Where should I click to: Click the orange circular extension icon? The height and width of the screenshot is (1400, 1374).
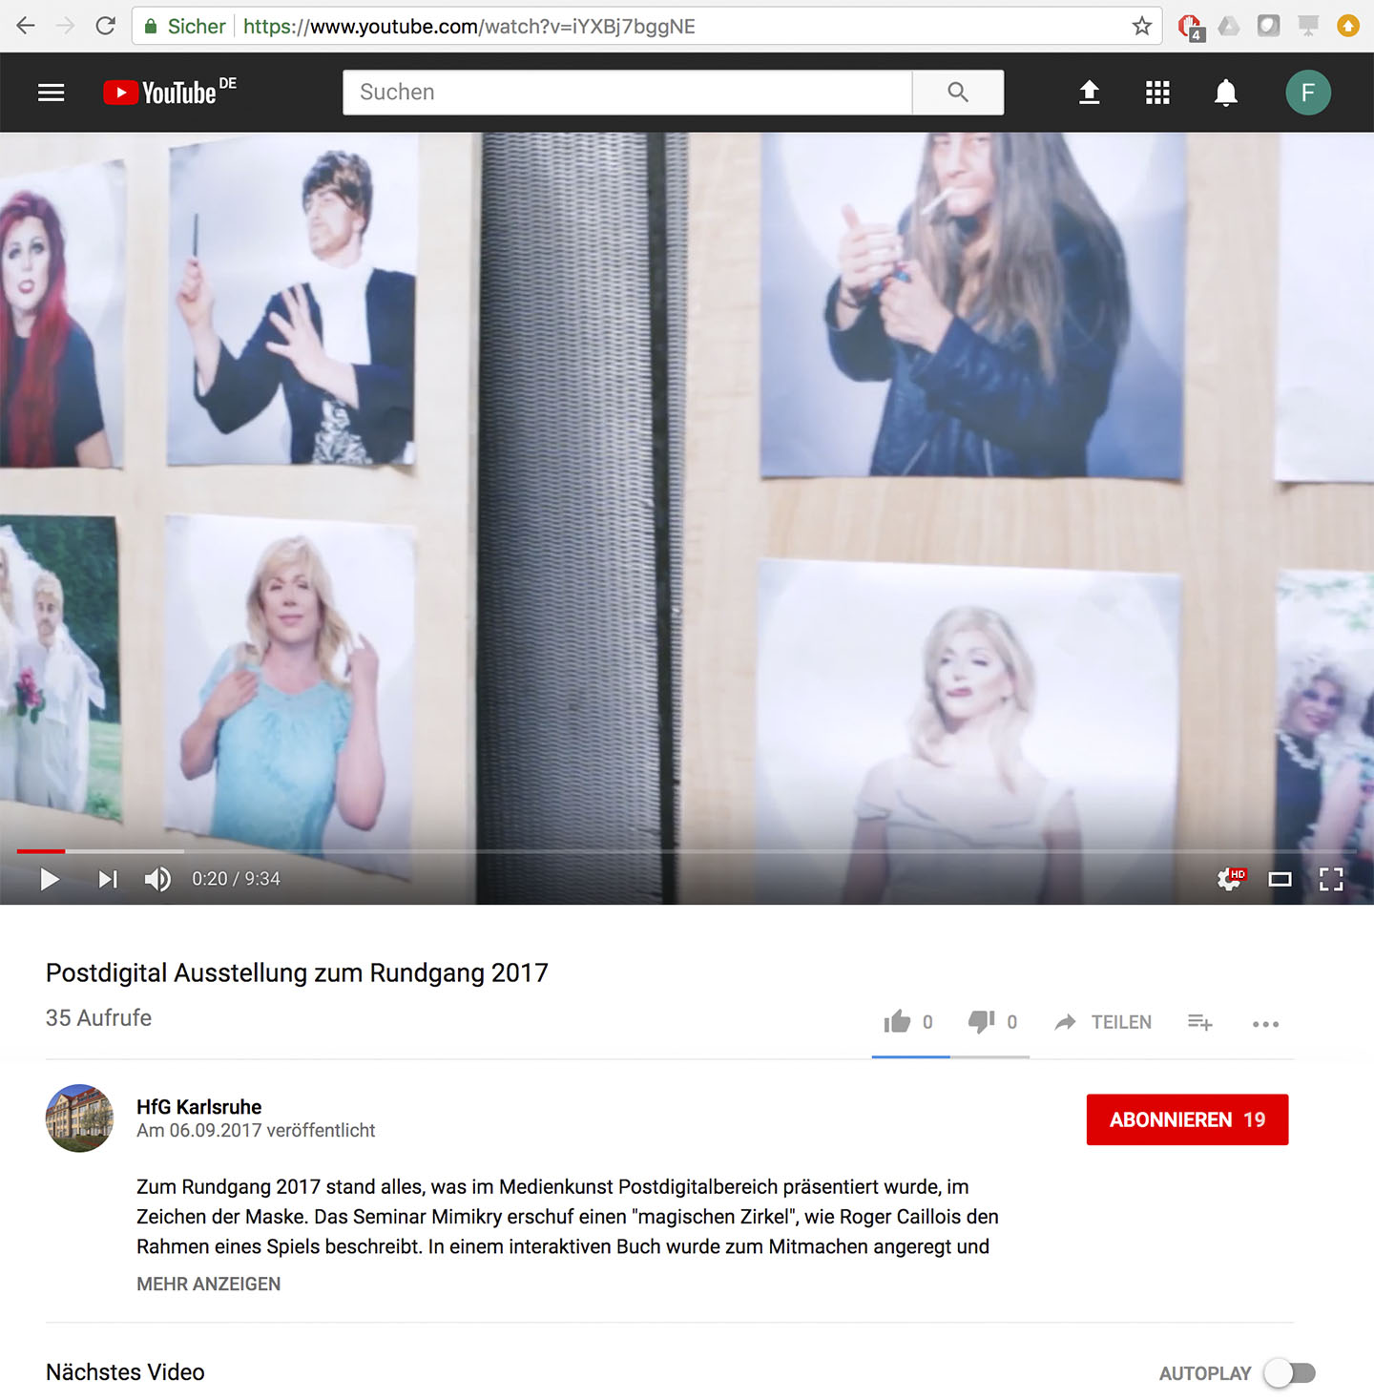click(x=1347, y=26)
